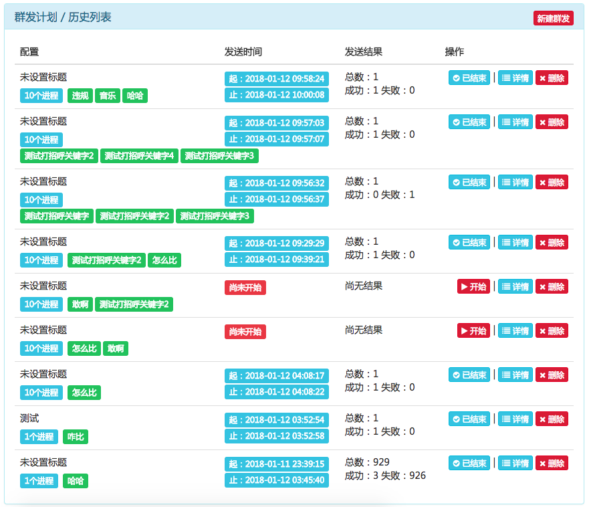Open 详情 for the 测试 row

coord(515,419)
